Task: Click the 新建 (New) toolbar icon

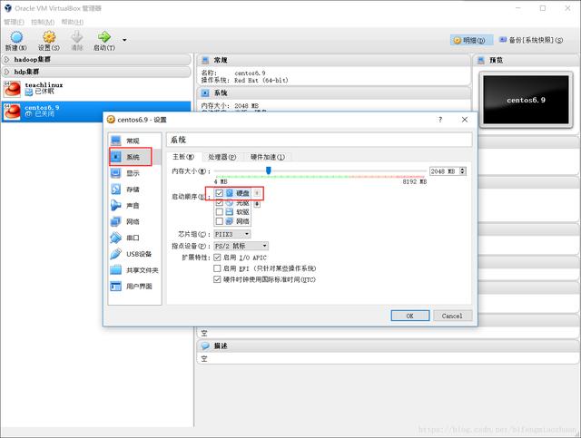Action: tap(16, 41)
